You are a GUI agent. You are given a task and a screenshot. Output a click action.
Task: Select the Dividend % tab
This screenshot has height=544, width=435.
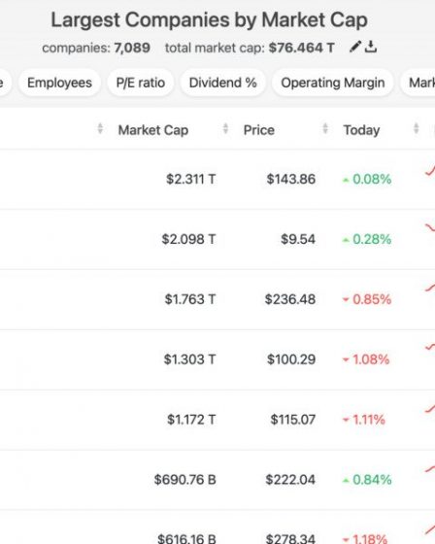point(222,83)
